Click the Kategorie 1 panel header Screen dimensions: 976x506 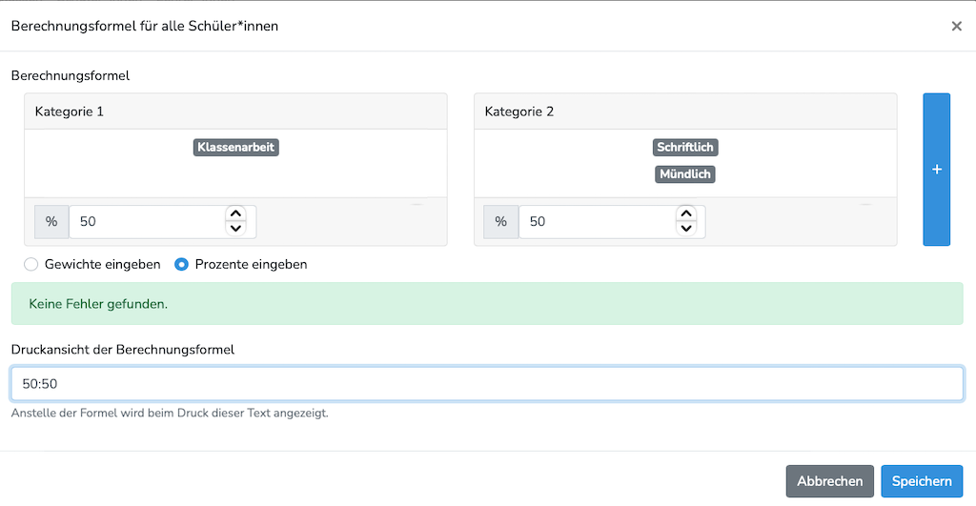[x=236, y=111]
